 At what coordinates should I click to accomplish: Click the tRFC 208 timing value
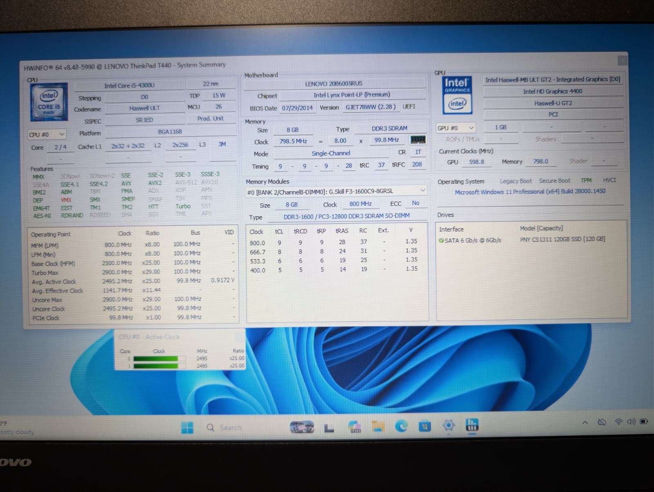coord(417,164)
